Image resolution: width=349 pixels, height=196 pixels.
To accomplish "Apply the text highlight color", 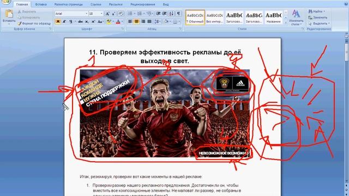I will coord(109,22).
